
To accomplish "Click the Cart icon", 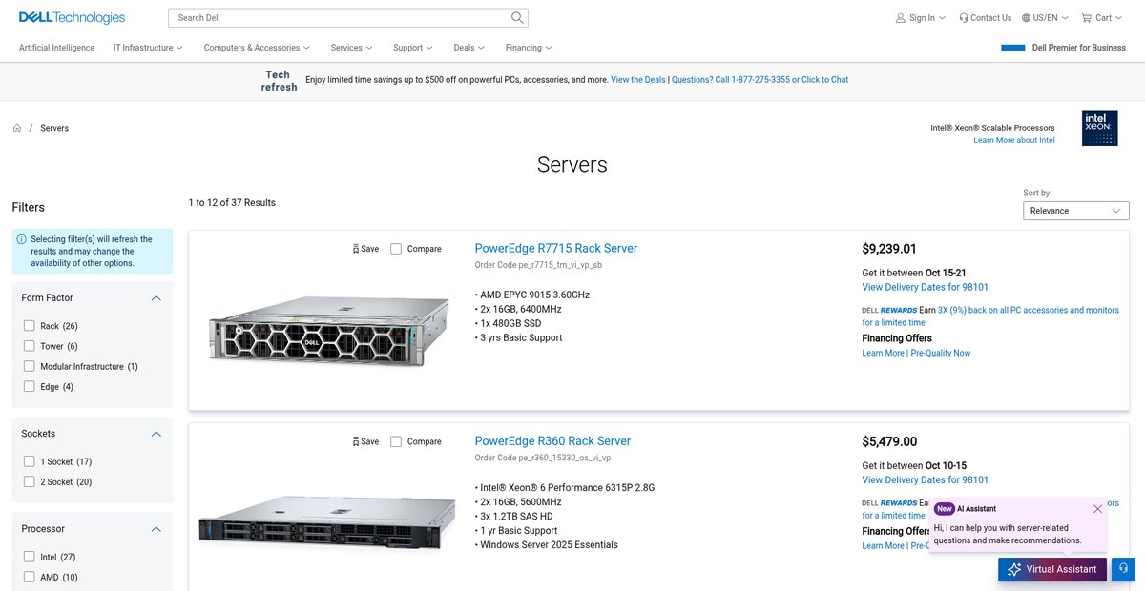I will pos(1087,17).
